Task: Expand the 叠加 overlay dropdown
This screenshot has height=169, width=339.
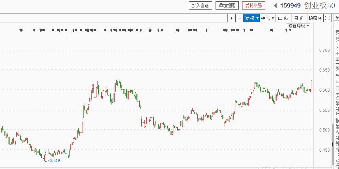Action: 268,18
